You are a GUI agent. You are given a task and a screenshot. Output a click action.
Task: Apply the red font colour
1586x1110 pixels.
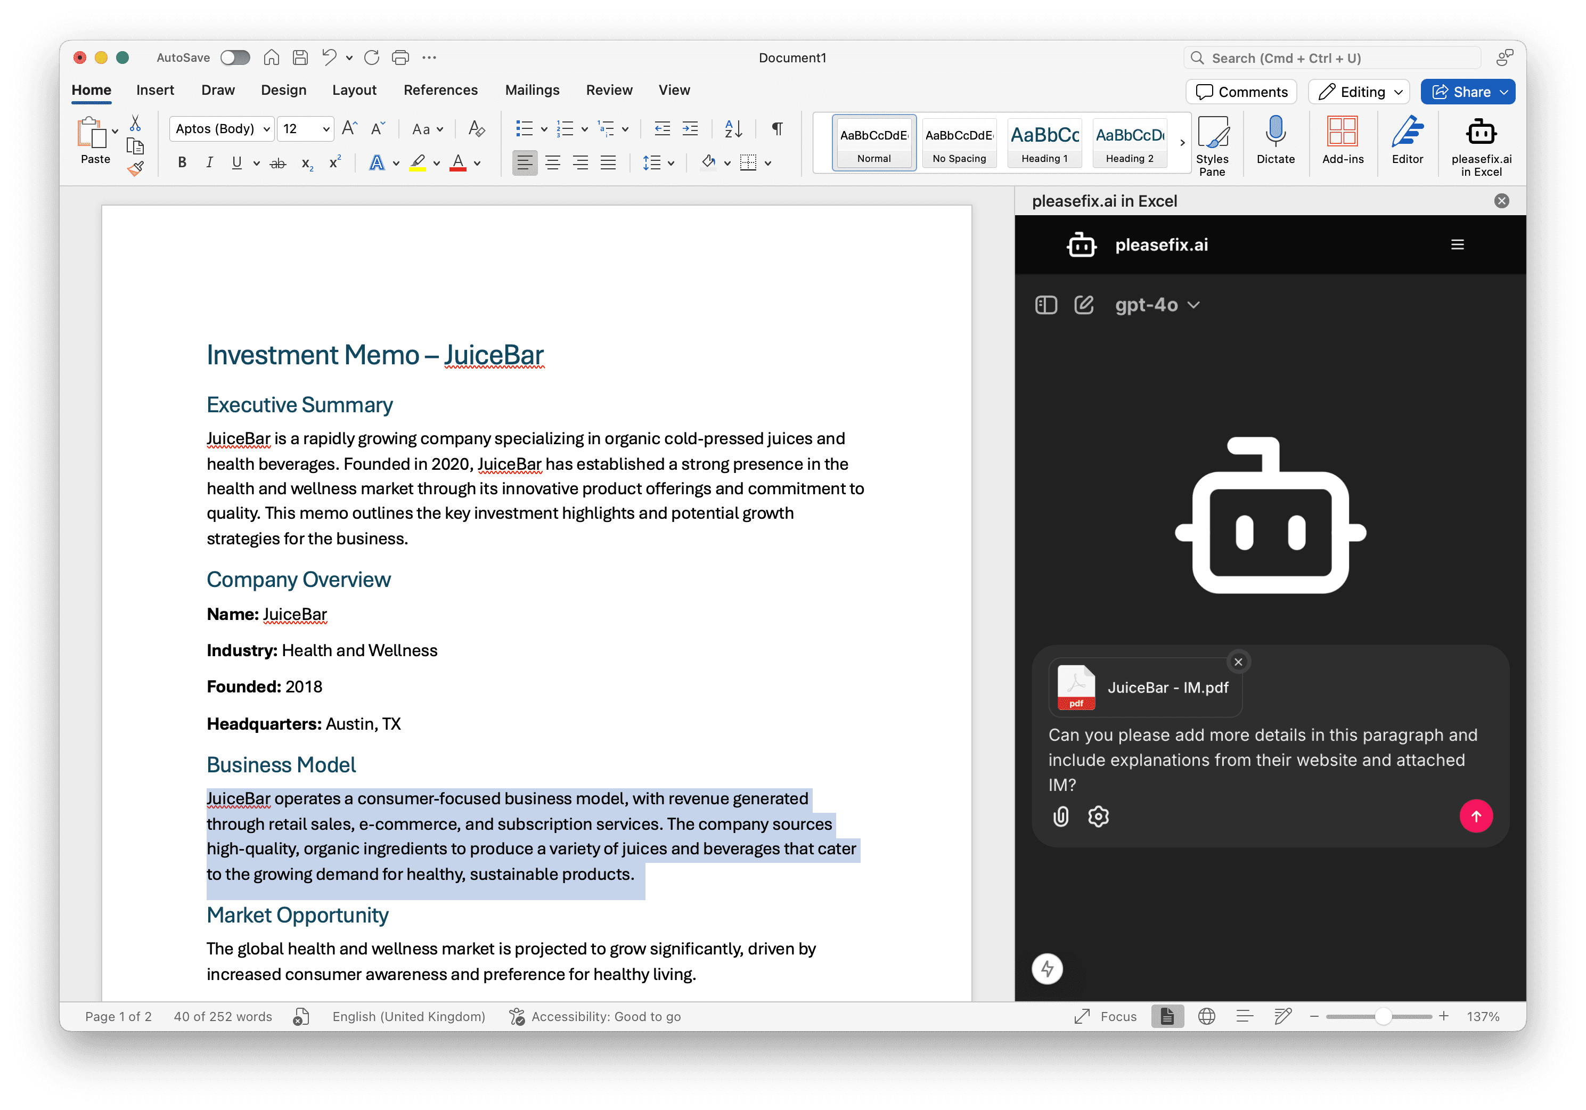coord(457,163)
